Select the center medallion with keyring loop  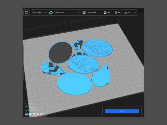[x=83, y=64]
